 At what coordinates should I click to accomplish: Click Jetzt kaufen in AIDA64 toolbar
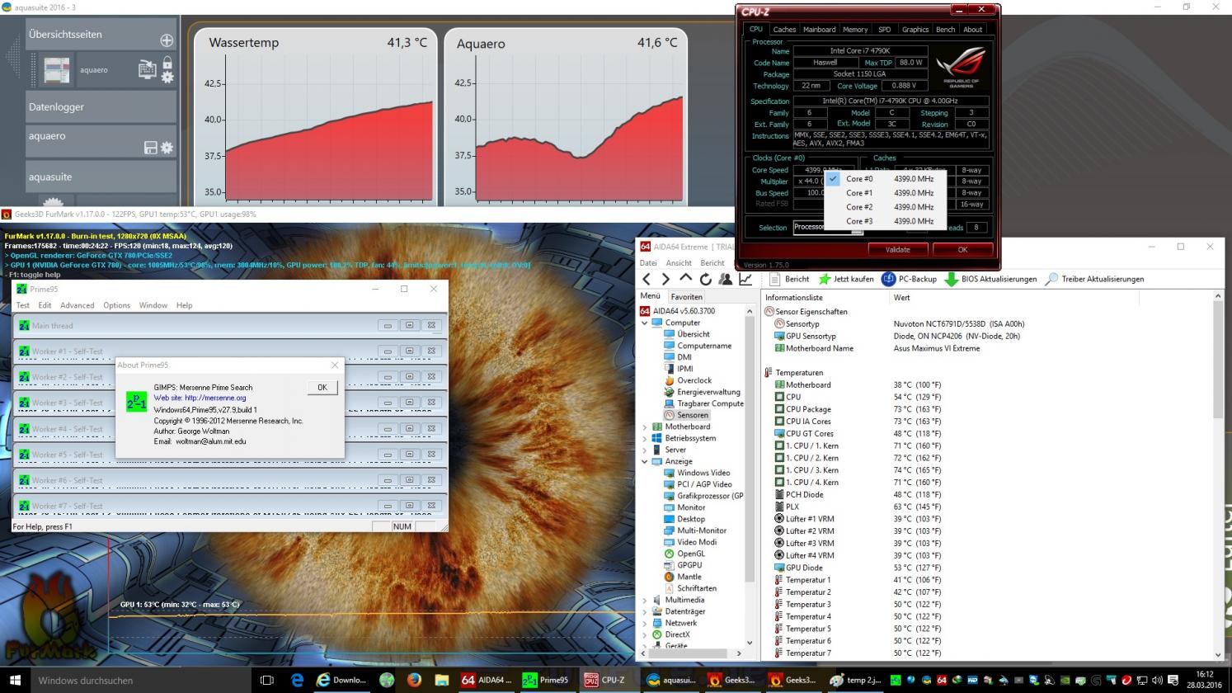tap(846, 279)
